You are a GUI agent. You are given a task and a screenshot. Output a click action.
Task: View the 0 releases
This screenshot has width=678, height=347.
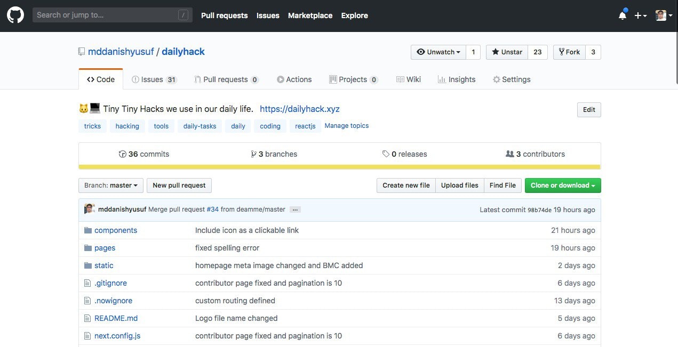pyautogui.click(x=405, y=154)
